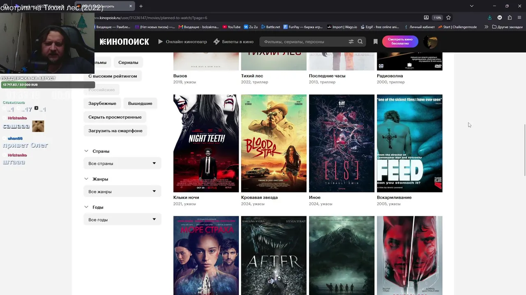Click the Море страха poster
The image size is (526, 295).
(206, 256)
